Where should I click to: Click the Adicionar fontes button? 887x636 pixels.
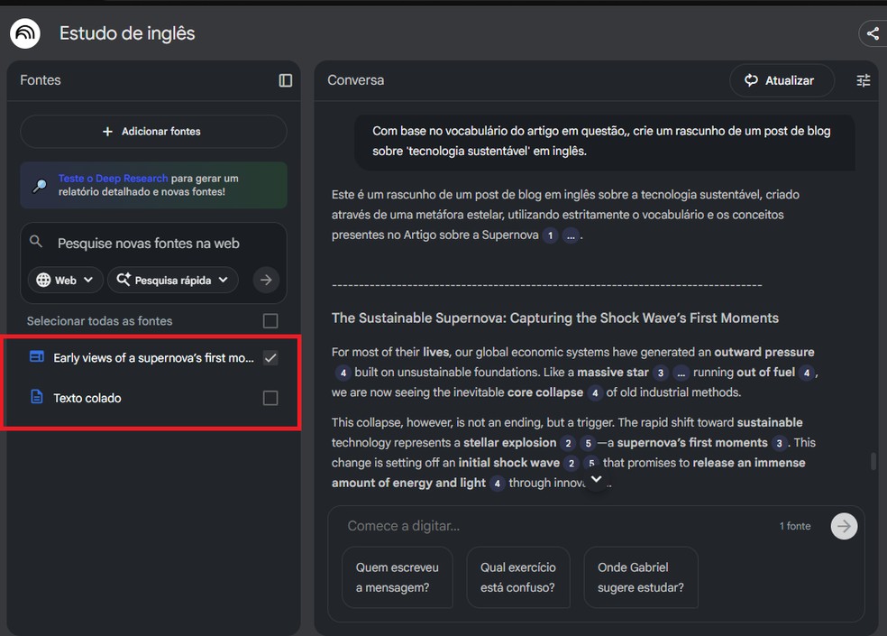153,132
